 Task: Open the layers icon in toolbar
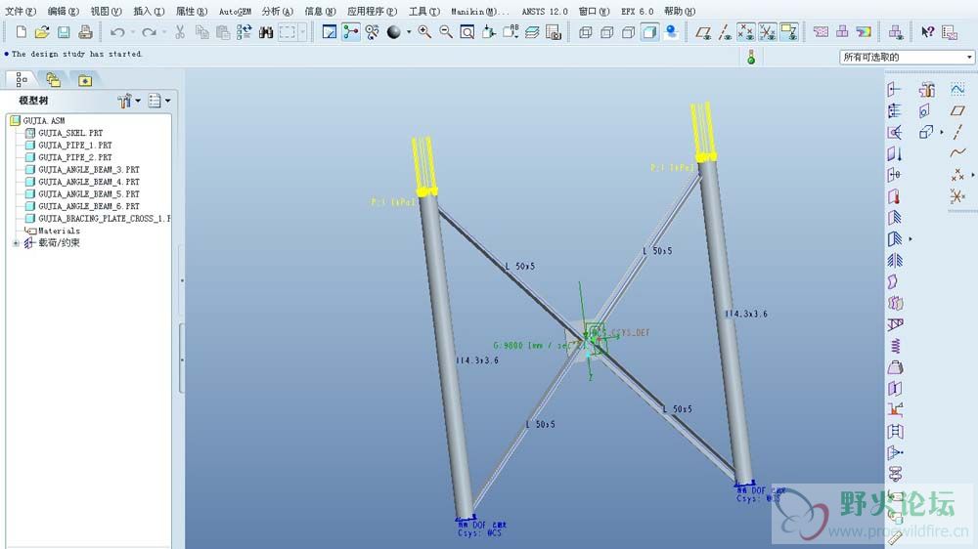pyautogui.click(x=532, y=32)
